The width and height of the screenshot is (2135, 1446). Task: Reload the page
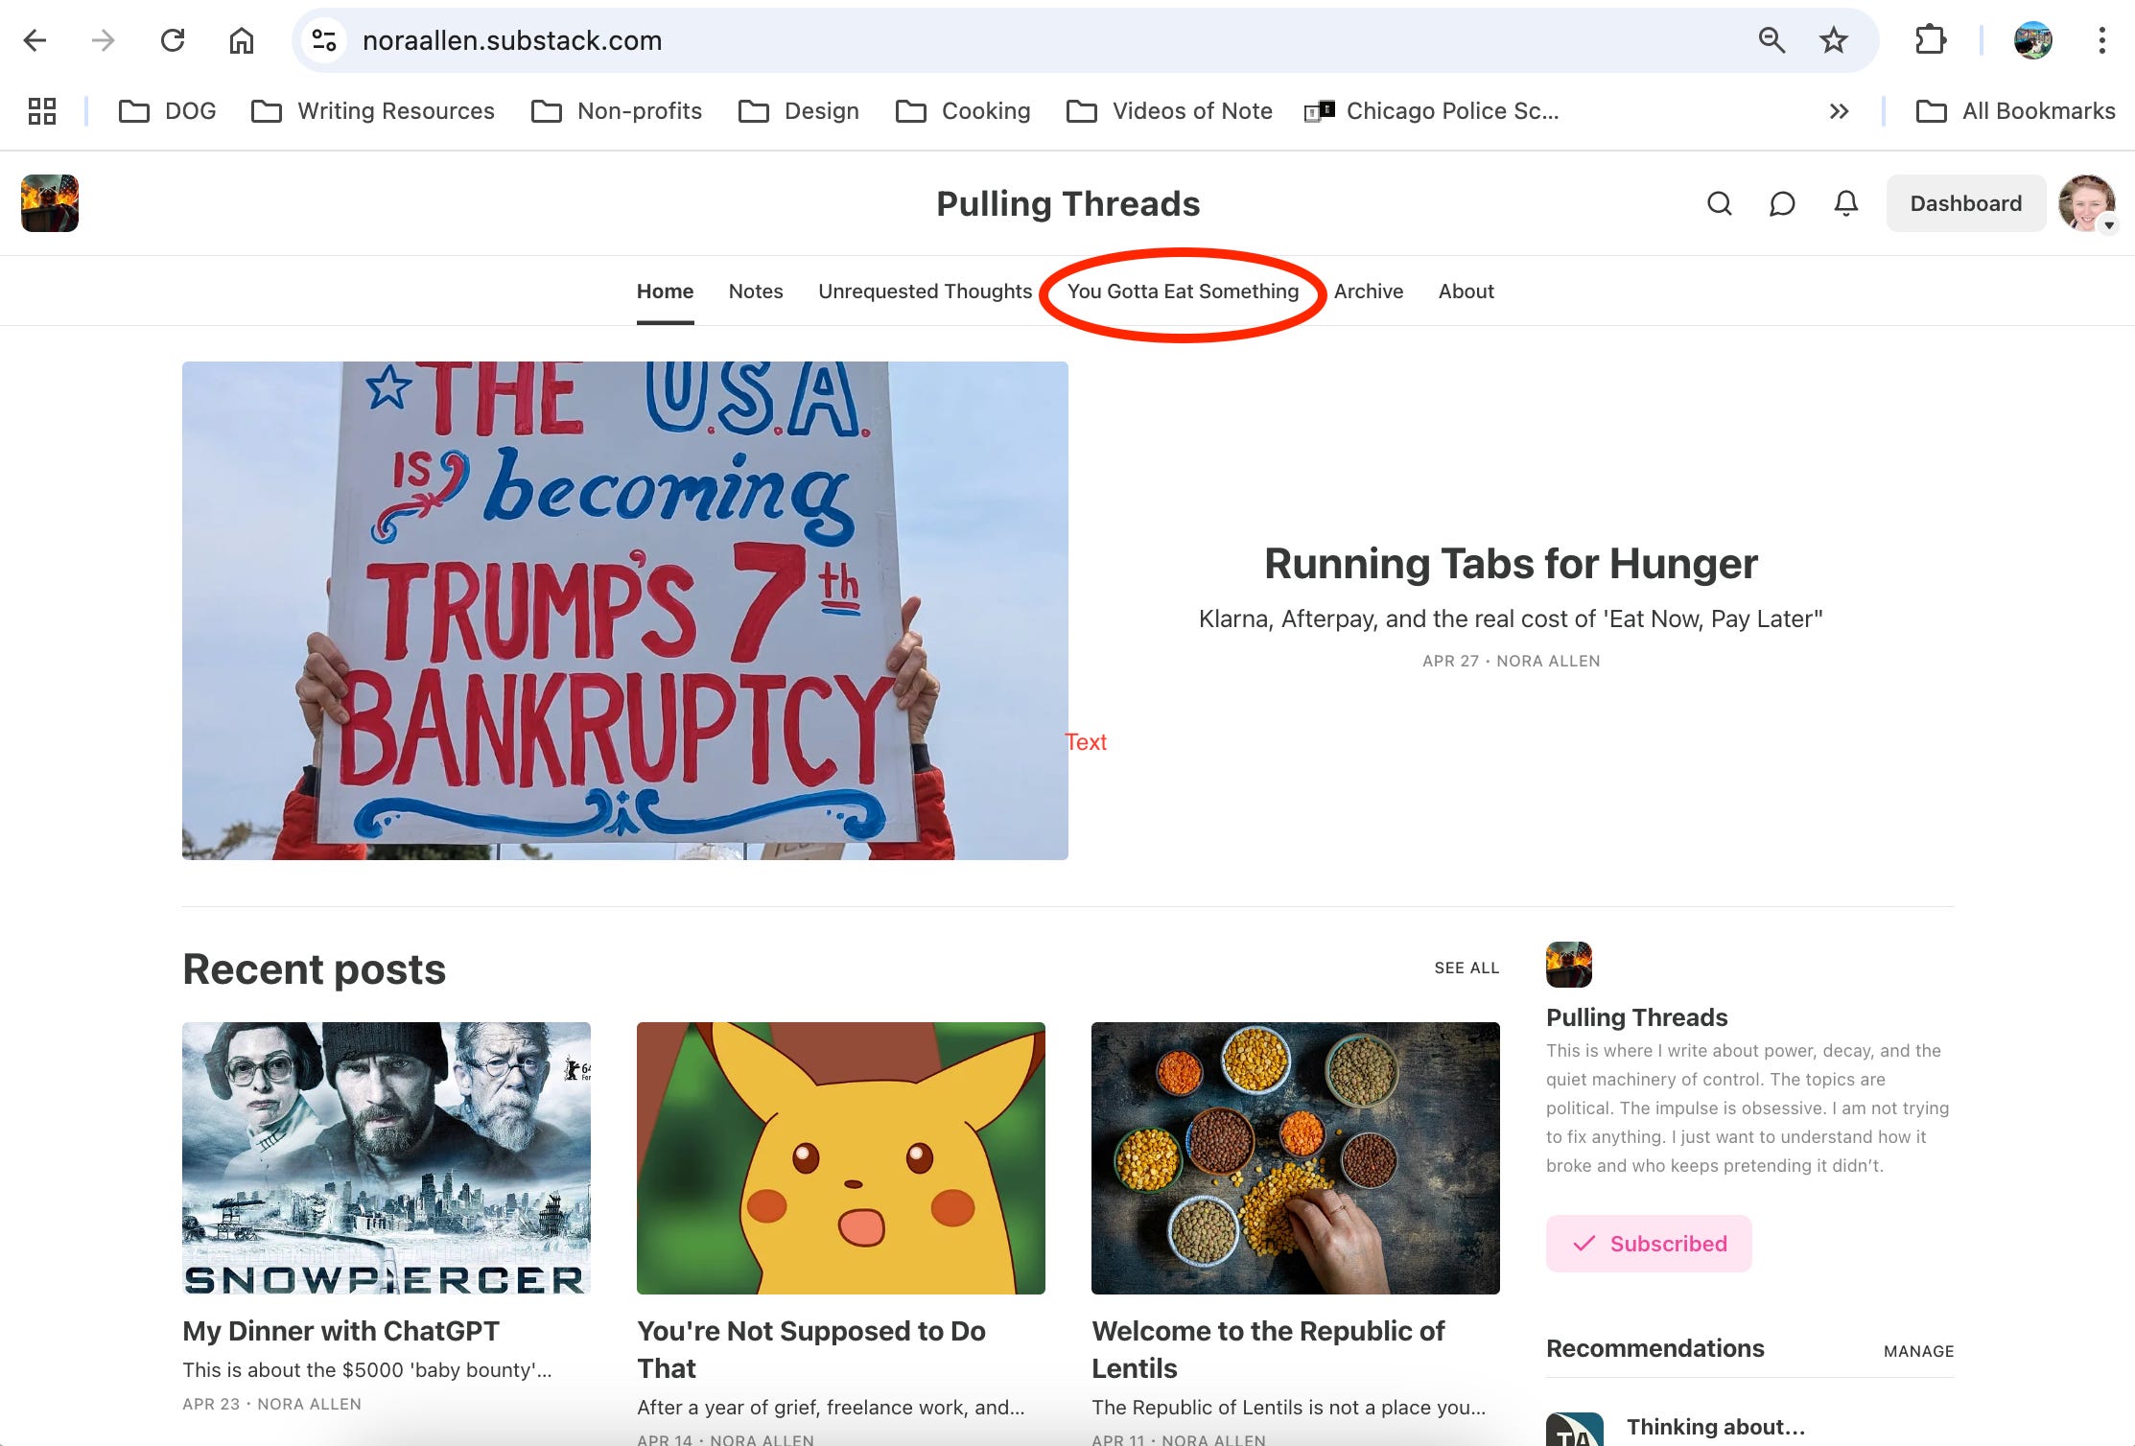coord(173,40)
